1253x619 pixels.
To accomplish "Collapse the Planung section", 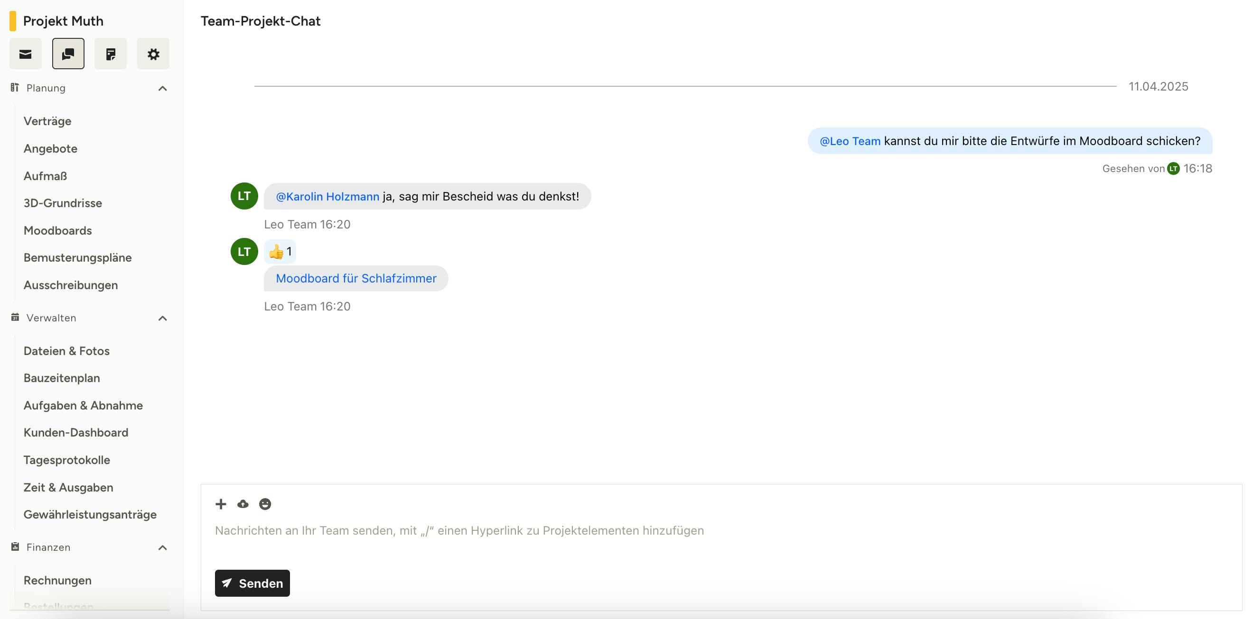I will tap(163, 89).
